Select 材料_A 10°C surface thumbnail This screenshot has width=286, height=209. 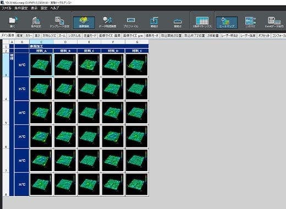point(41,65)
